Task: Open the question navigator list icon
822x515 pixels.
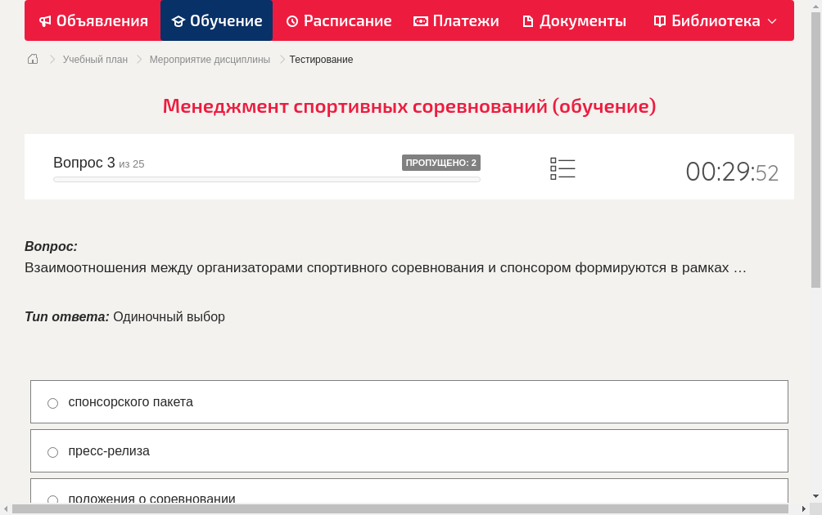Action: [x=562, y=168]
